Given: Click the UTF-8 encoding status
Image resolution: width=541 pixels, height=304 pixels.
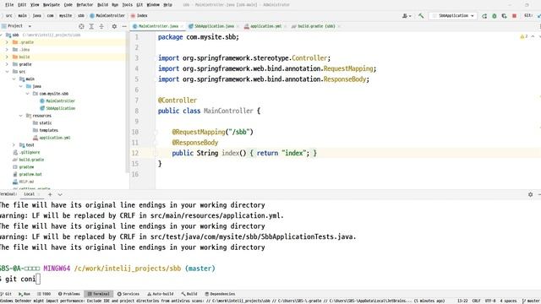Looking at the screenshot, I should pyautogui.click(x=490, y=301).
